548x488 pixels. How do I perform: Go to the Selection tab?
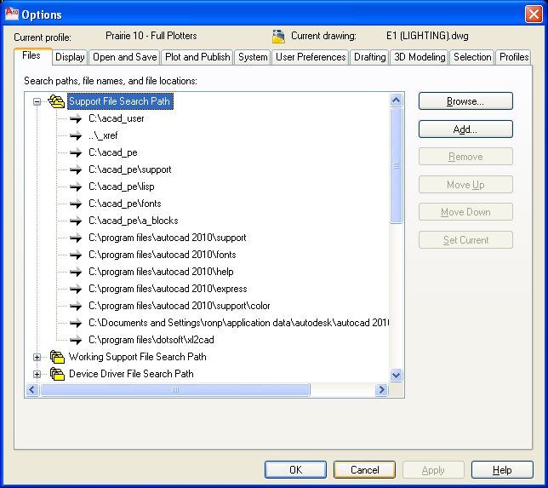click(472, 57)
